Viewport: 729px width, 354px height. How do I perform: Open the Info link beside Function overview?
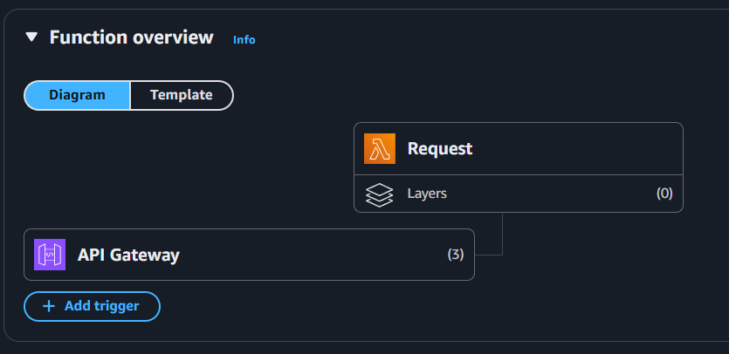pyautogui.click(x=244, y=40)
